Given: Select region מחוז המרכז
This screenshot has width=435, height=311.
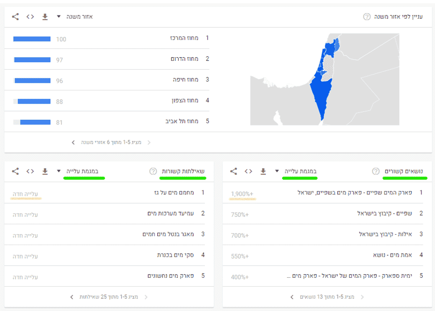Looking at the screenshot, I should point(184,38).
